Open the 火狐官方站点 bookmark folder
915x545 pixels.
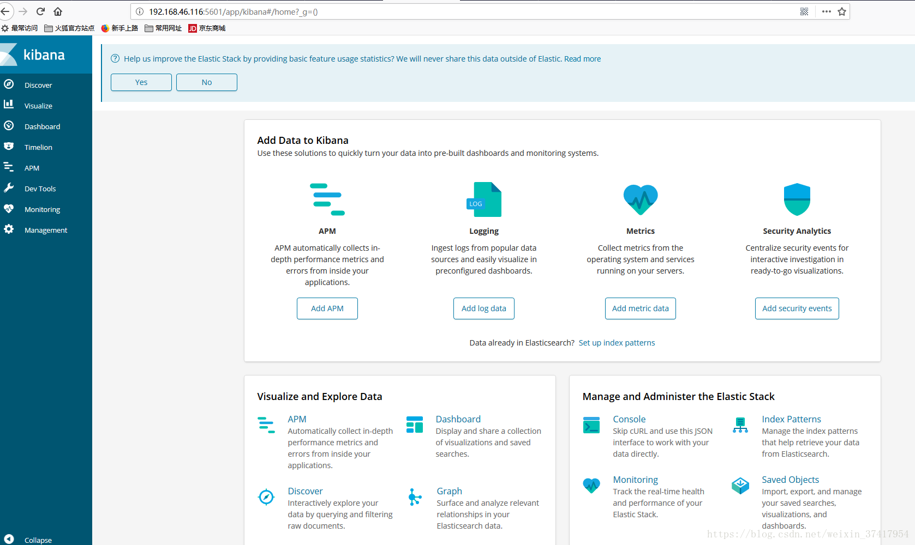[69, 28]
